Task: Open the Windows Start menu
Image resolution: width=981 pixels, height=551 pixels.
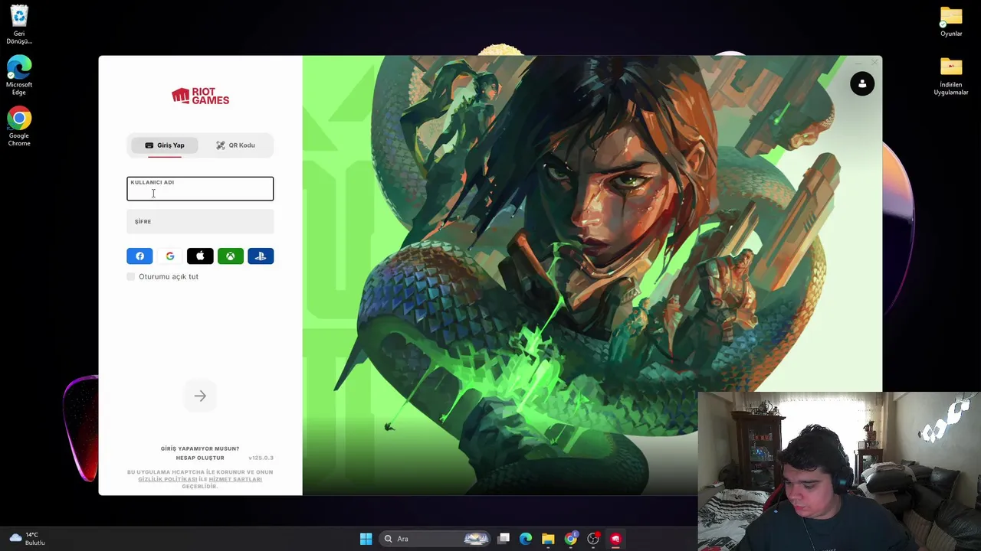Action: 366,539
